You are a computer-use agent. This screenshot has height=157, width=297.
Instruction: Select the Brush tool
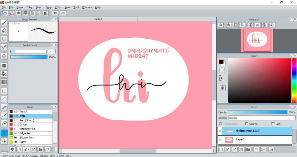click(x=4, y=22)
